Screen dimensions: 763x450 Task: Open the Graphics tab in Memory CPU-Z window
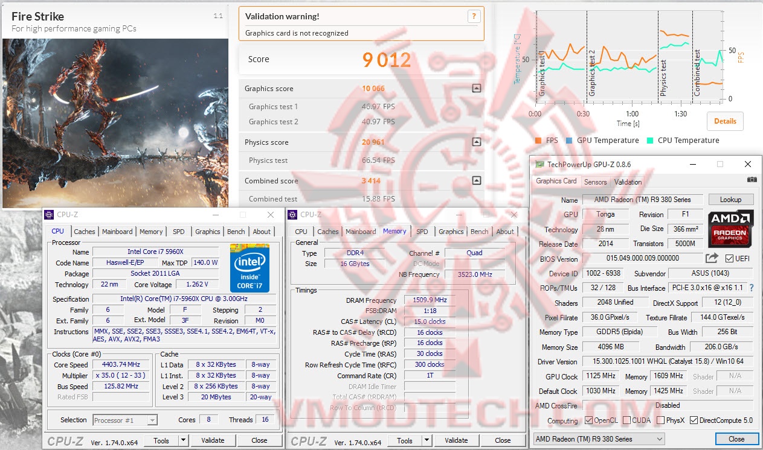point(451,232)
